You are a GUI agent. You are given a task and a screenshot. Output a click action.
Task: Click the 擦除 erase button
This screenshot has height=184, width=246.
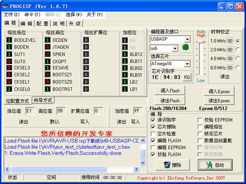(x=172, y=165)
